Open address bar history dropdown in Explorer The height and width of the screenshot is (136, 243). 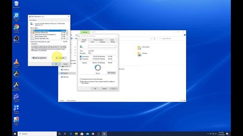point(151,39)
